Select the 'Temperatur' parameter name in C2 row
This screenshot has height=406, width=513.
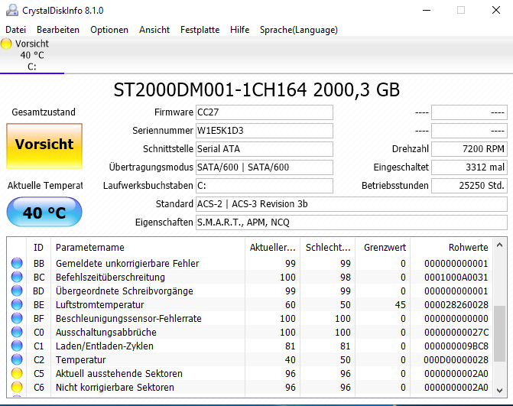[80, 359]
